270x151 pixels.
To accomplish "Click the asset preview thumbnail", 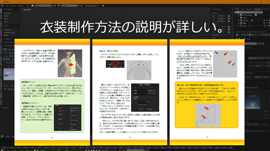I will tap(9, 74).
